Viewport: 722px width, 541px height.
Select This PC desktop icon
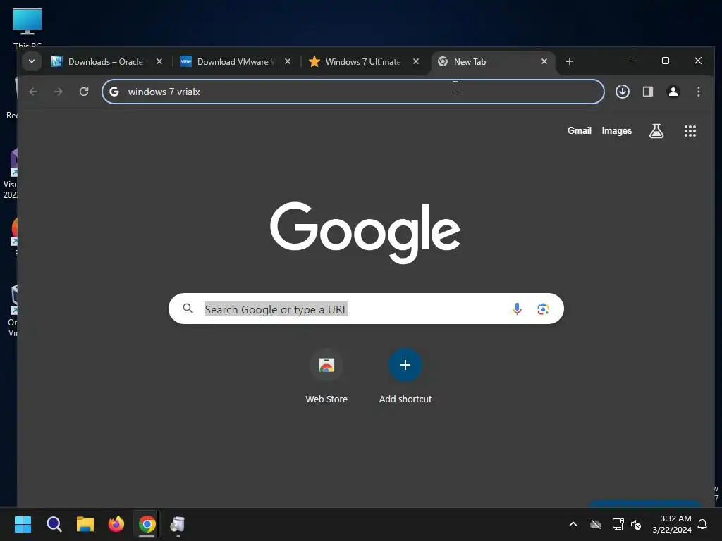click(27, 27)
